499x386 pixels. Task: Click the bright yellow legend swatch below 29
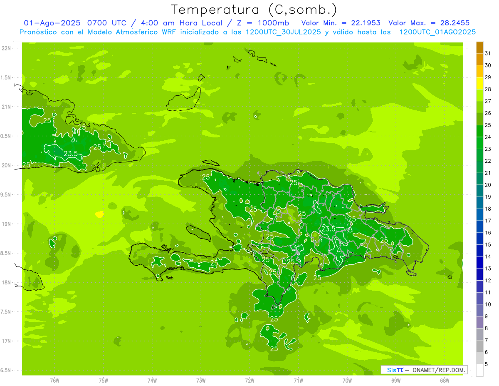479,83
